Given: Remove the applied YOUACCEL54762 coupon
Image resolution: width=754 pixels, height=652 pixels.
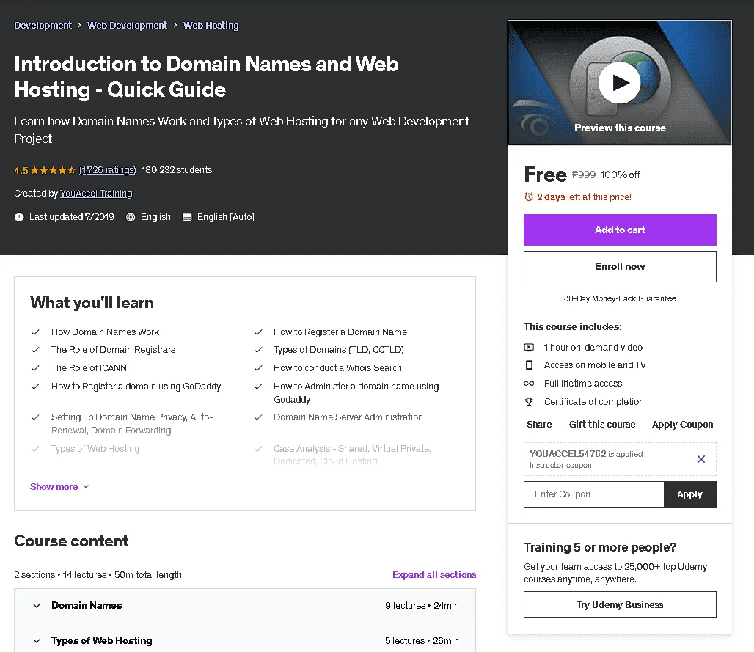Looking at the screenshot, I should [701, 459].
